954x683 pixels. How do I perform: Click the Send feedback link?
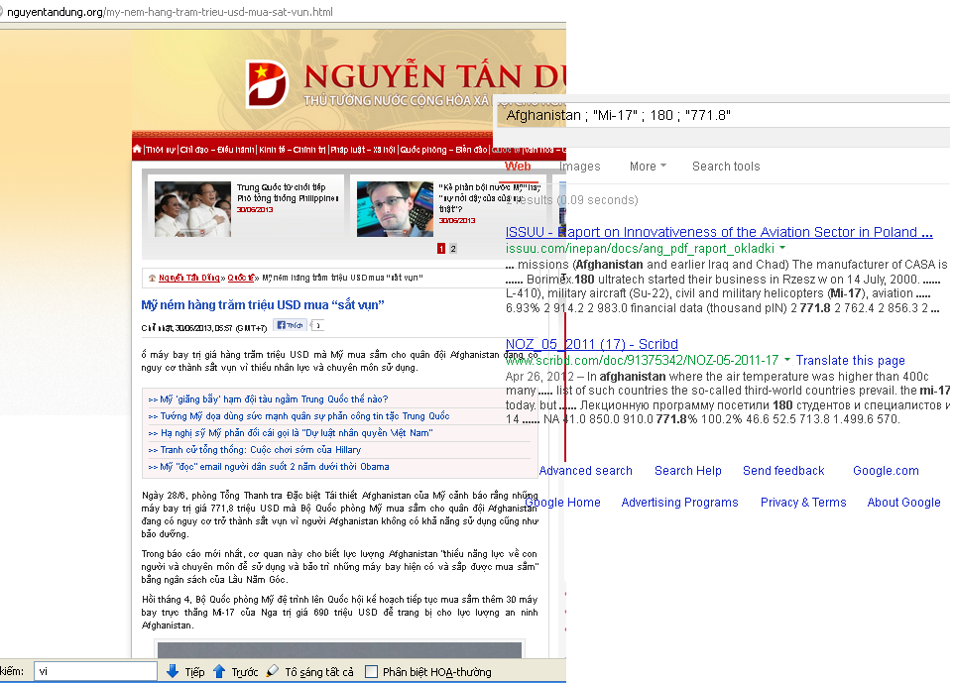click(x=783, y=470)
